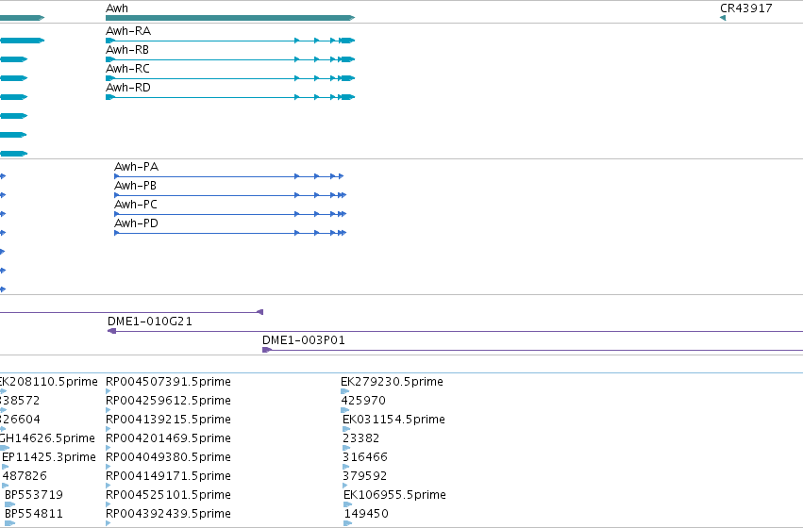Select the CR43917 gene label
This screenshot has height=528, width=803.
(745, 8)
